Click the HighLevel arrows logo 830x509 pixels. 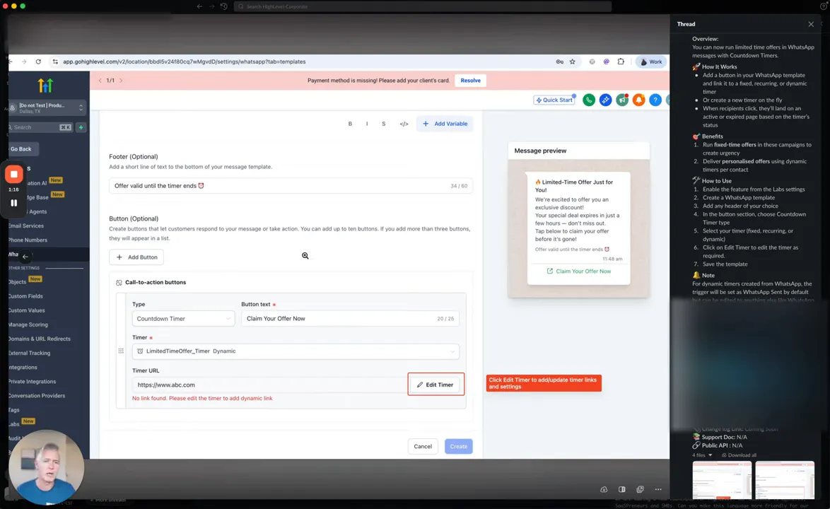(45, 85)
